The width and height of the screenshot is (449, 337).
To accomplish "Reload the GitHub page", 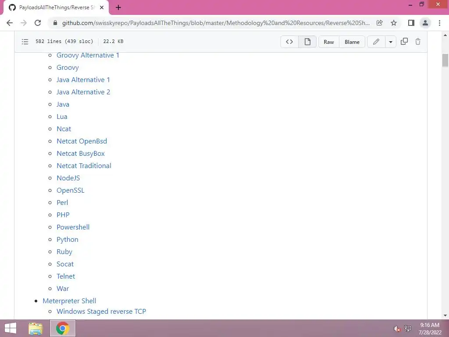I will coord(38,23).
